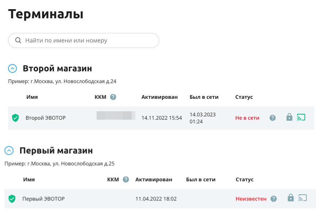Click the lock icon for Второй ЭВОТОР
The width and height of the screenshot is (318, 217).
289,117
